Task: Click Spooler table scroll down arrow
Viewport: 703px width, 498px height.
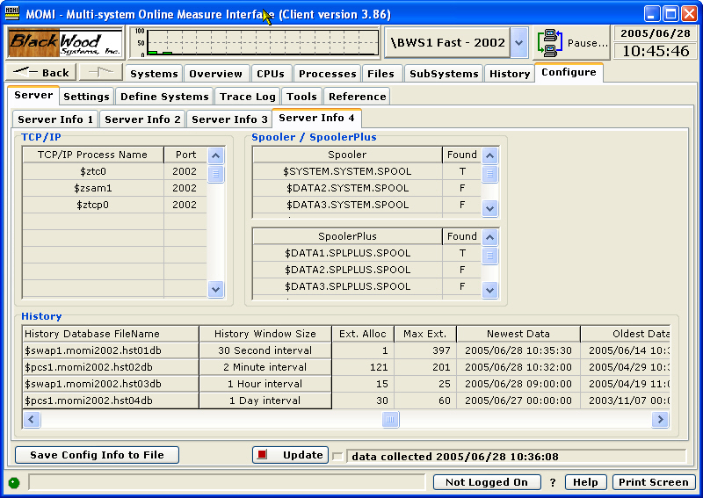Action: point(490,208)
